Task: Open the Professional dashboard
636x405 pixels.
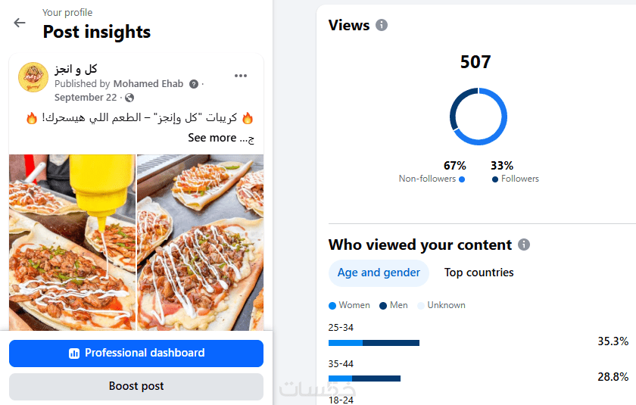Action: click(x=136, y=353)
